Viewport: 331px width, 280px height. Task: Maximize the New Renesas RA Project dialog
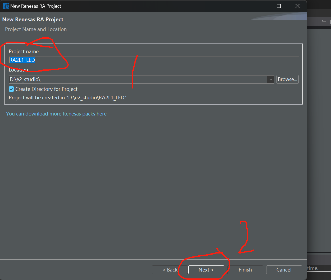click(x=279, y=6)
